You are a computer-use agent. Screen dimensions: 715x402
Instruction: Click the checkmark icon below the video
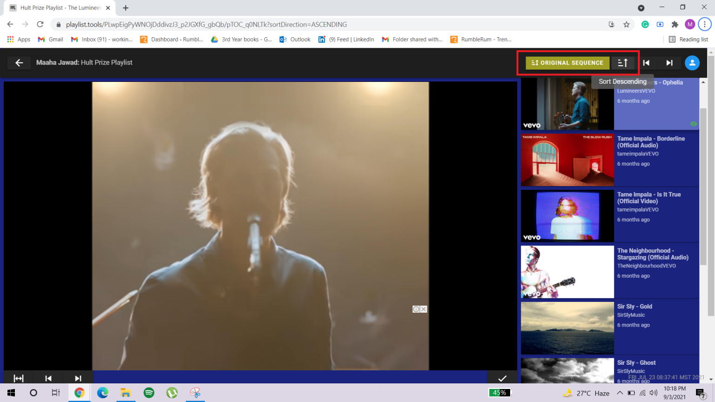[502, 378]
